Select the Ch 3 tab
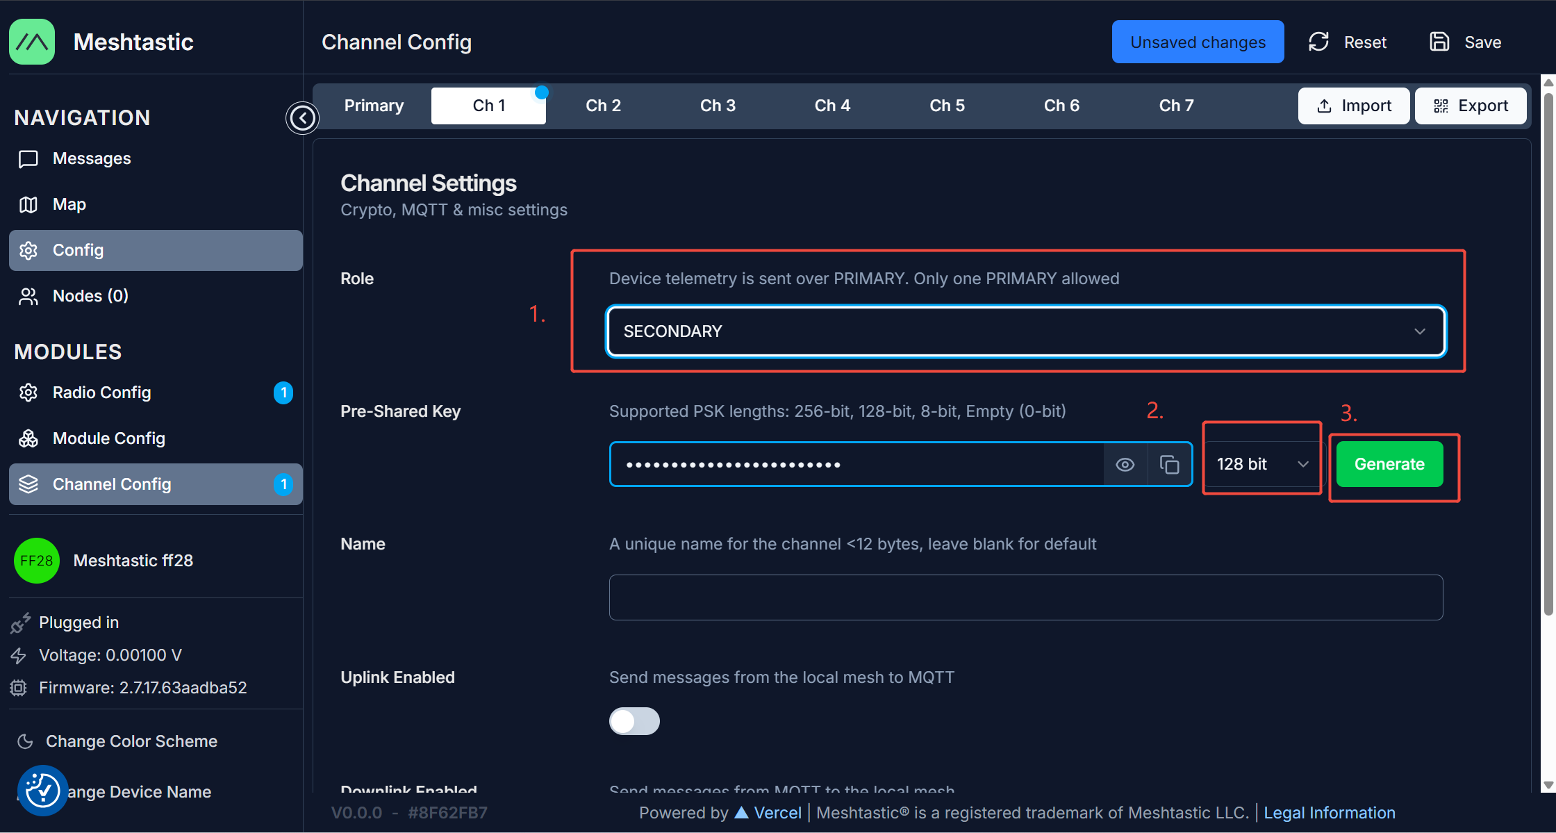Screen dimensions: 1556x833 pos(718,106)
